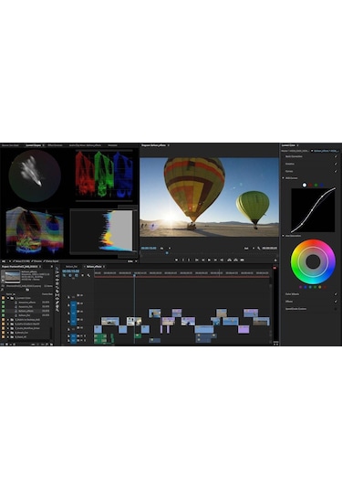
Task: Open timeline display settings wrench
Action: pyautogui.click(x=88, y=276)
